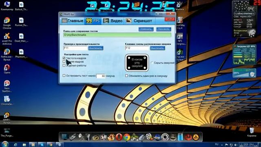
Task: Select the Dead_Man_... desktop file
Action: pos(21,38)
